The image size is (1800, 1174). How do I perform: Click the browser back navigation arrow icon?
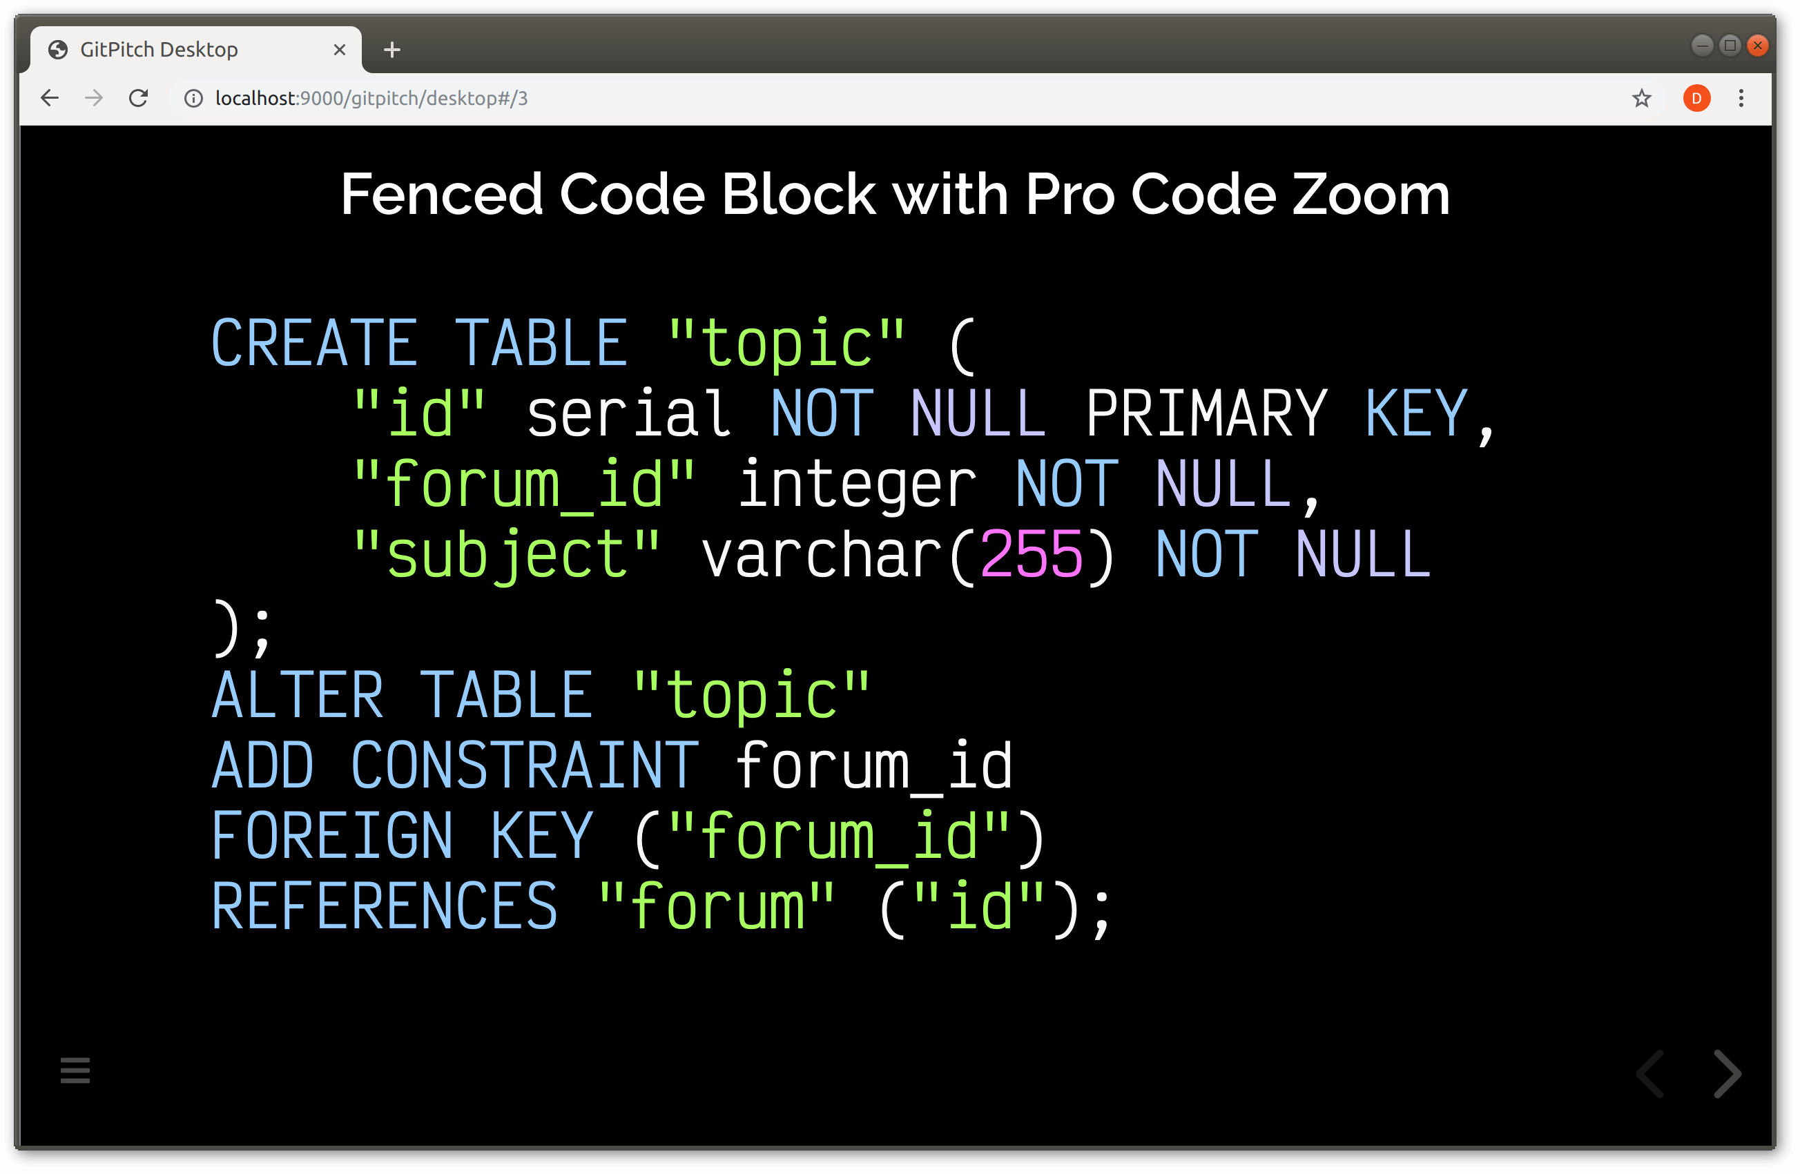48,99
